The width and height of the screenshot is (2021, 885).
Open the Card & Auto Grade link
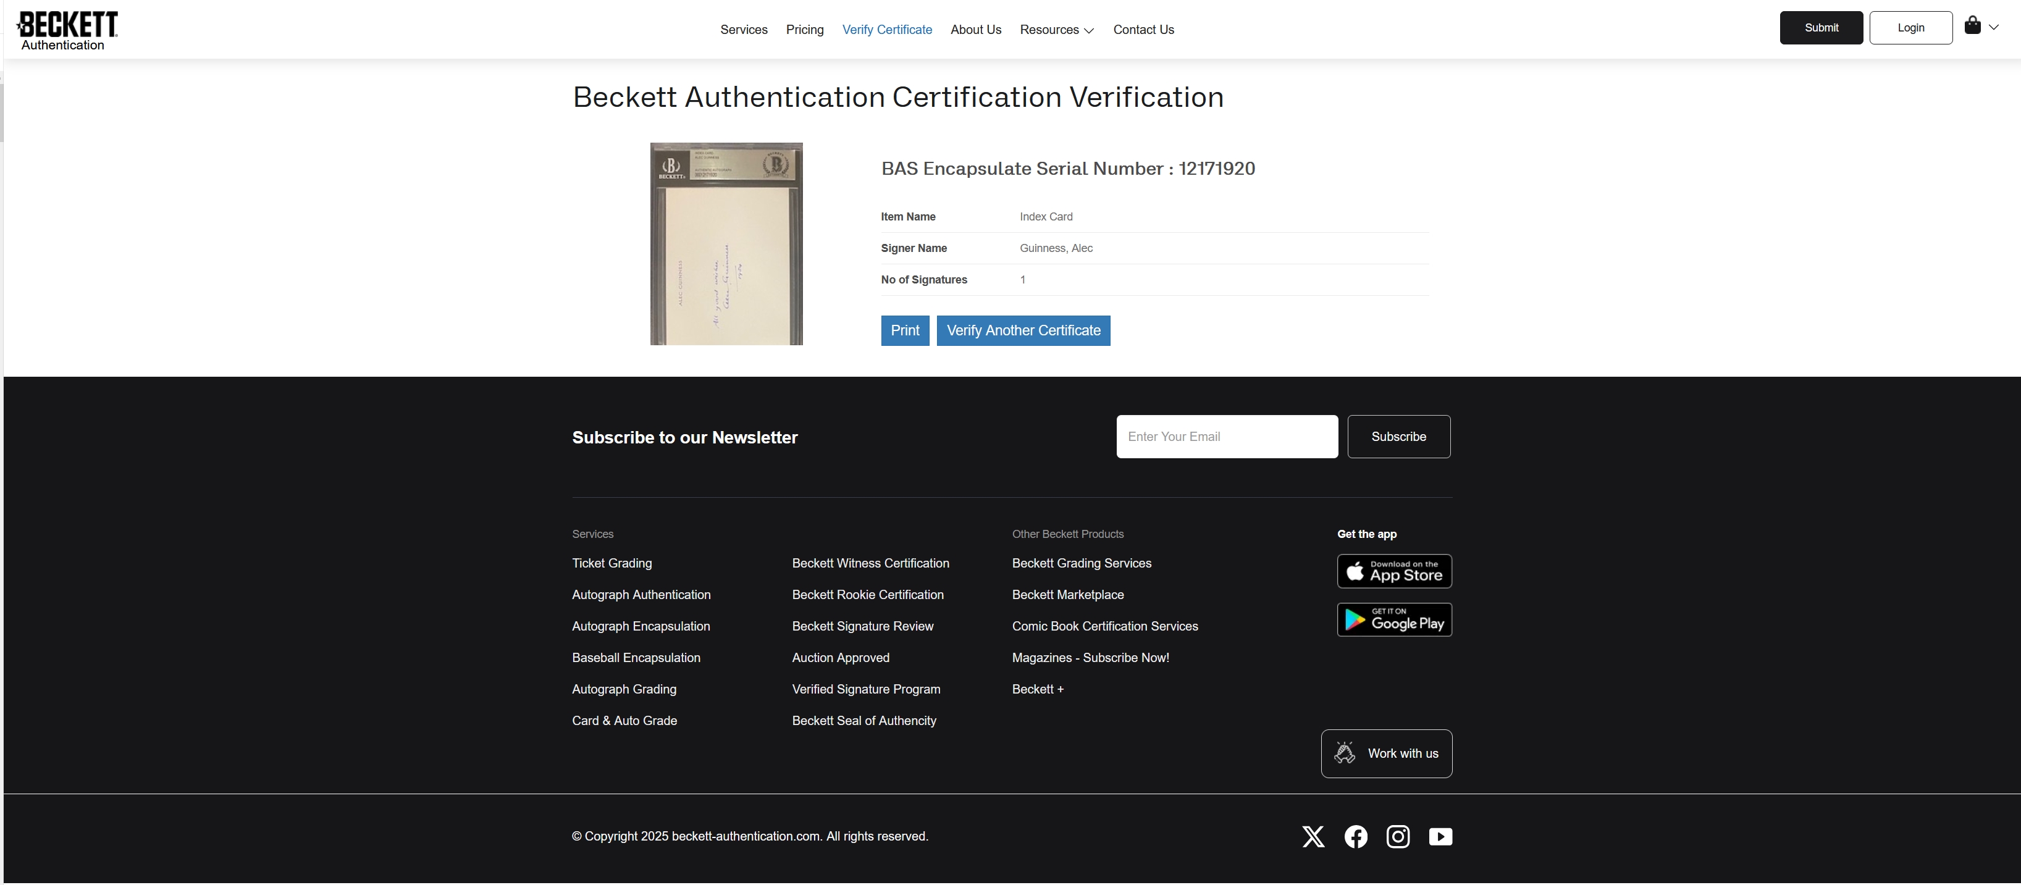tap(624, 720)
